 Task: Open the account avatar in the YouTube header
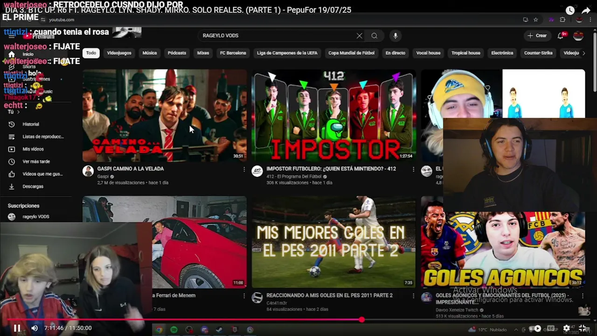(x=578, y=35)
